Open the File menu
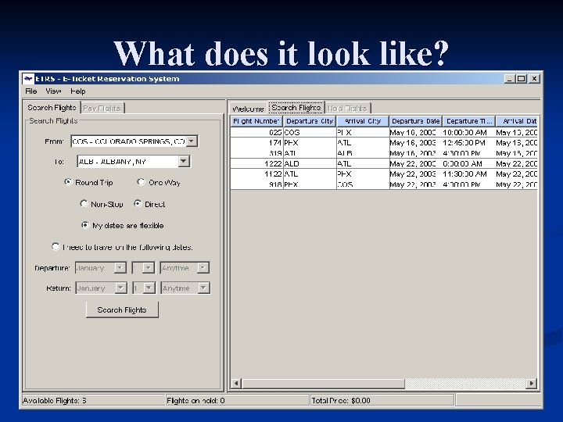This screenshot has width=563, height=422. point(30,91)
